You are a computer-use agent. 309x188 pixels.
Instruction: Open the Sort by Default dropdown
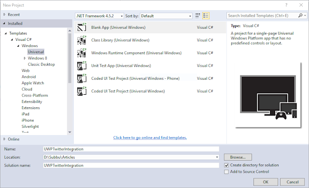[x=166, y=16]
